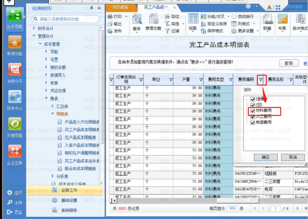Open 管理方案 toolbar icon
308x219 pixels.
(x=153, y=19)
